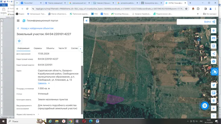Screen dimensions: 221x124
Task: Select the highlighted purple land parcel on map
Action: 114,99
